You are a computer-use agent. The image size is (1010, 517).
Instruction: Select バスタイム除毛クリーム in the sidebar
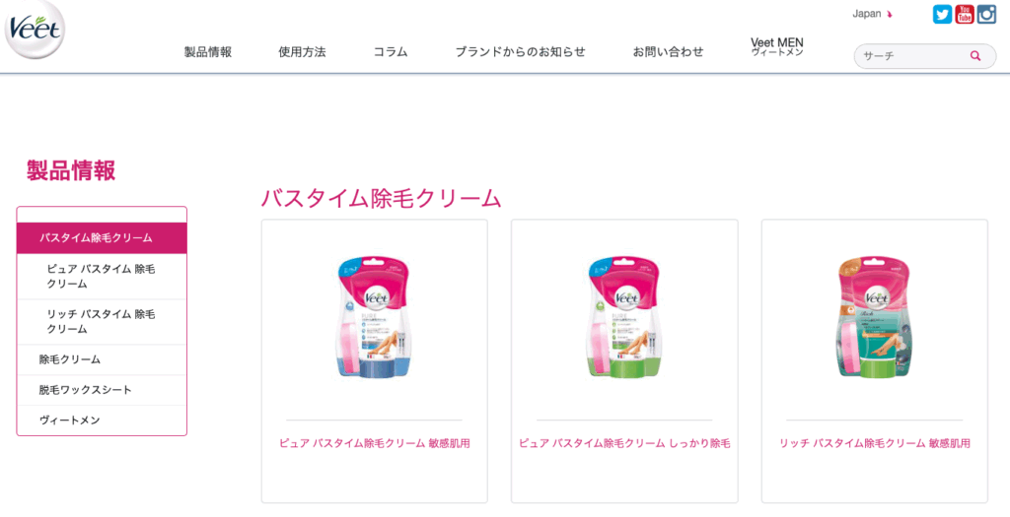[102, 238]
